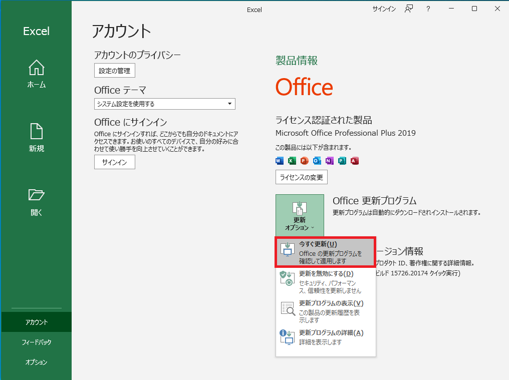Click the Update Now download icon
The height and width of the screenshot is (380, 509).
[x=287, y=249]
